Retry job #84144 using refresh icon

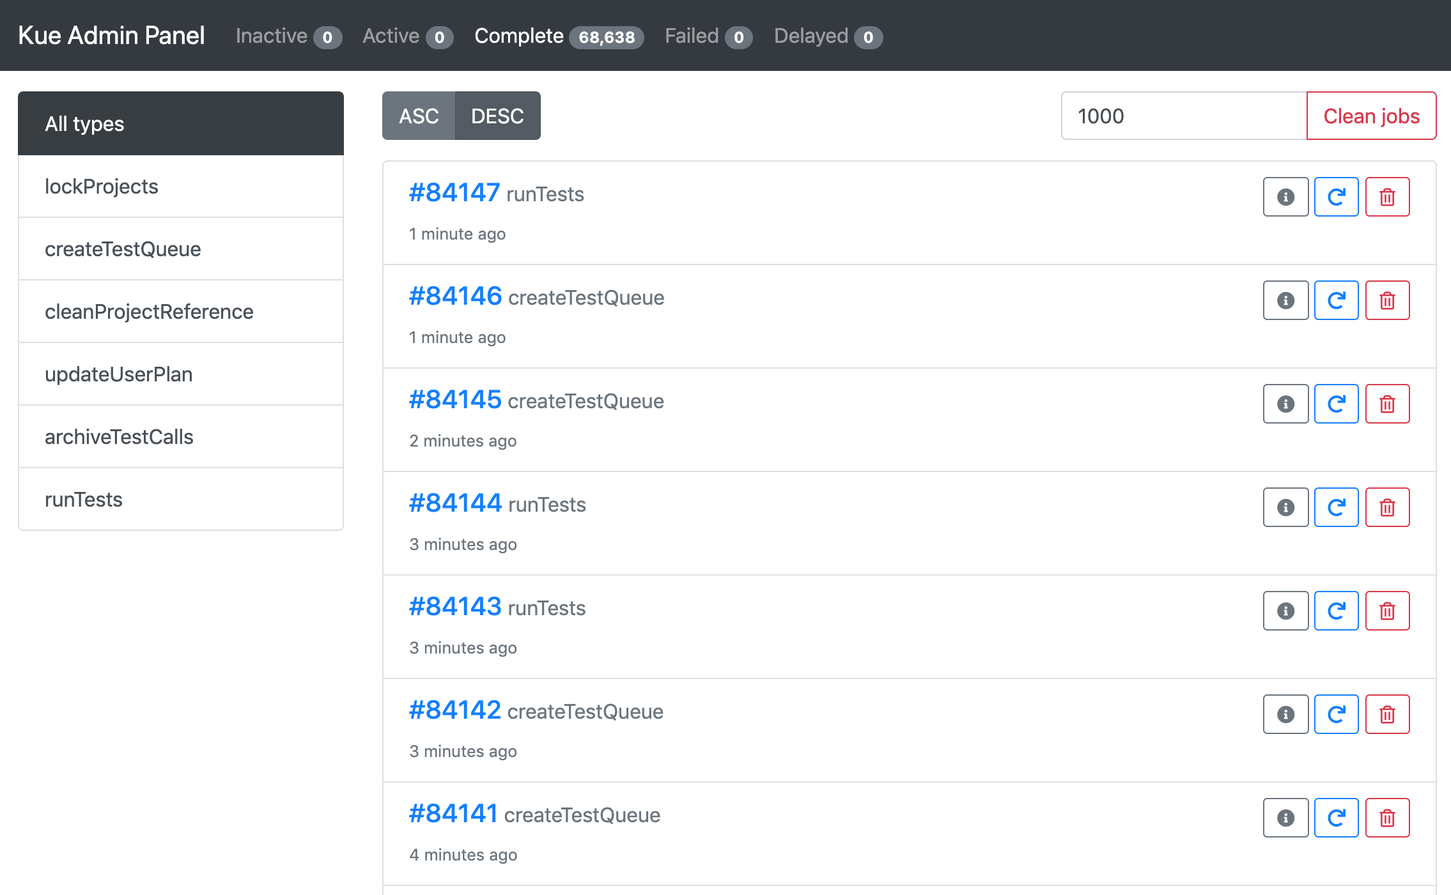click(1336, 507)
